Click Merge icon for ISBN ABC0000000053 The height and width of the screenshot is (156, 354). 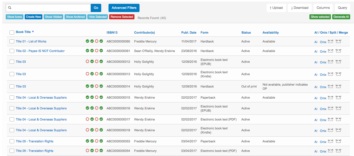click(x=338, y=141)
